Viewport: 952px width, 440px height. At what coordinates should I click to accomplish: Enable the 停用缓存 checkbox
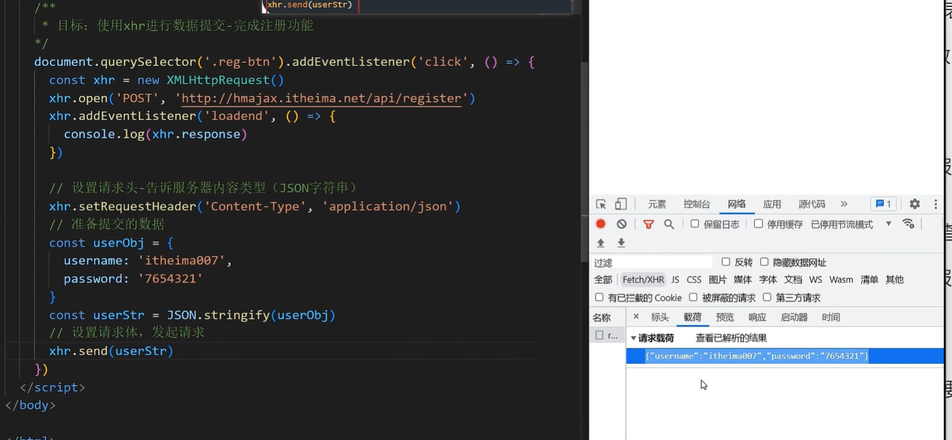click(x=758, y=224)
